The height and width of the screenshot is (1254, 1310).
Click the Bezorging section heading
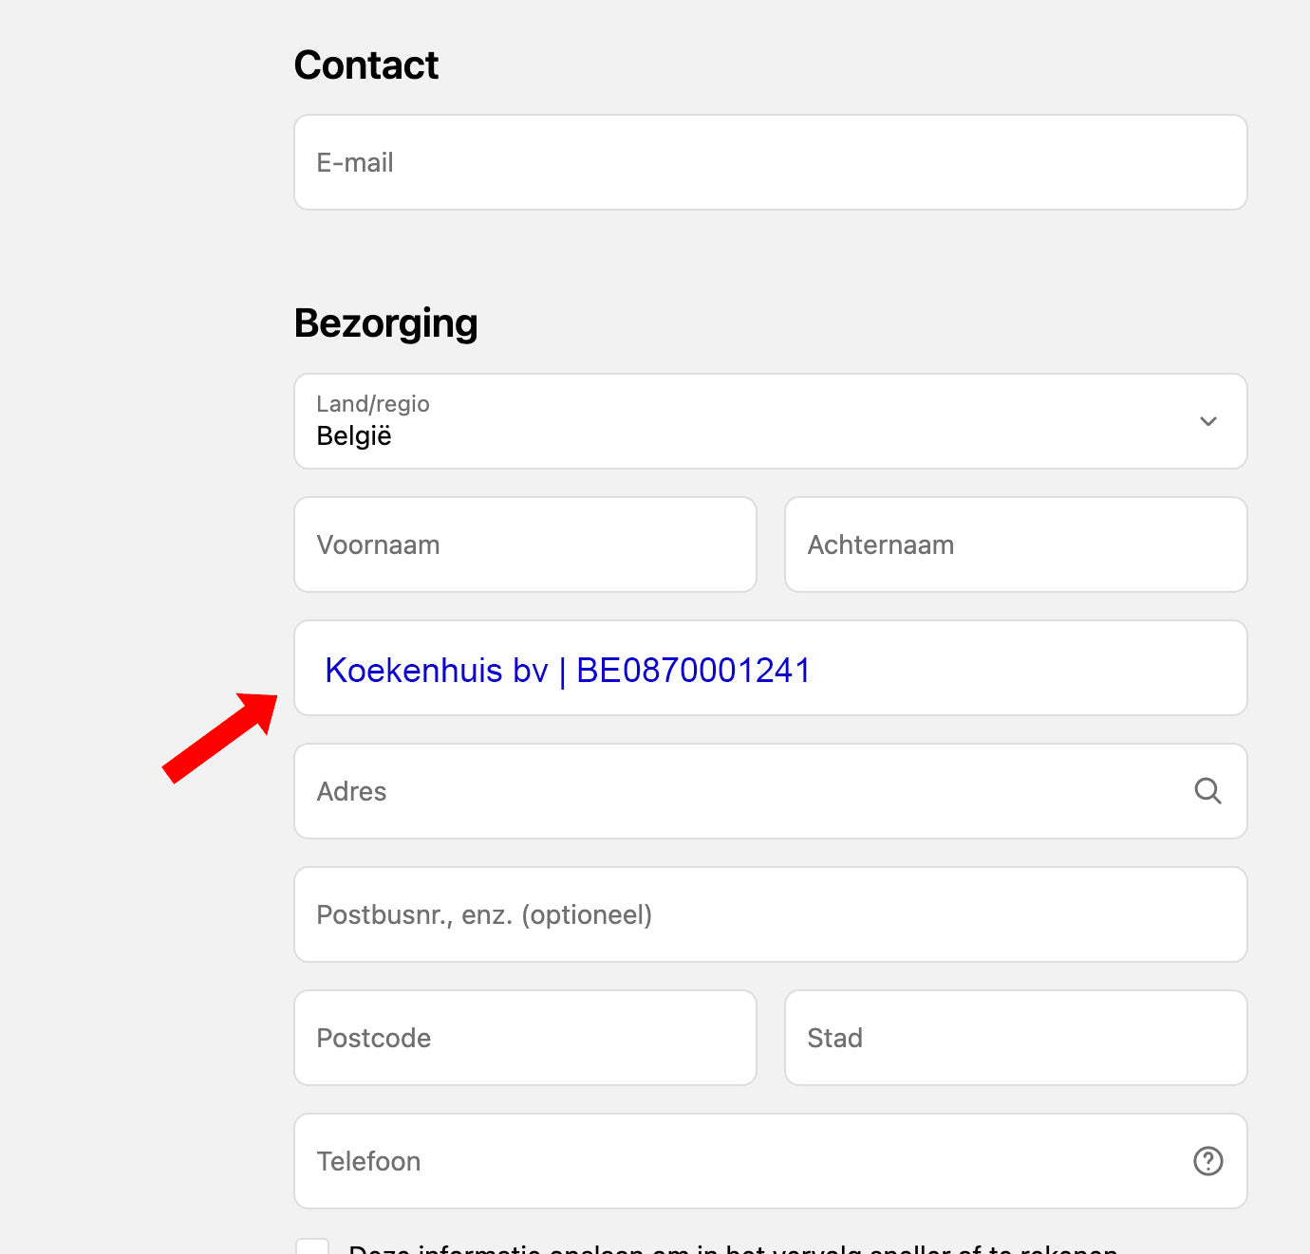click(x=385, y=323)
